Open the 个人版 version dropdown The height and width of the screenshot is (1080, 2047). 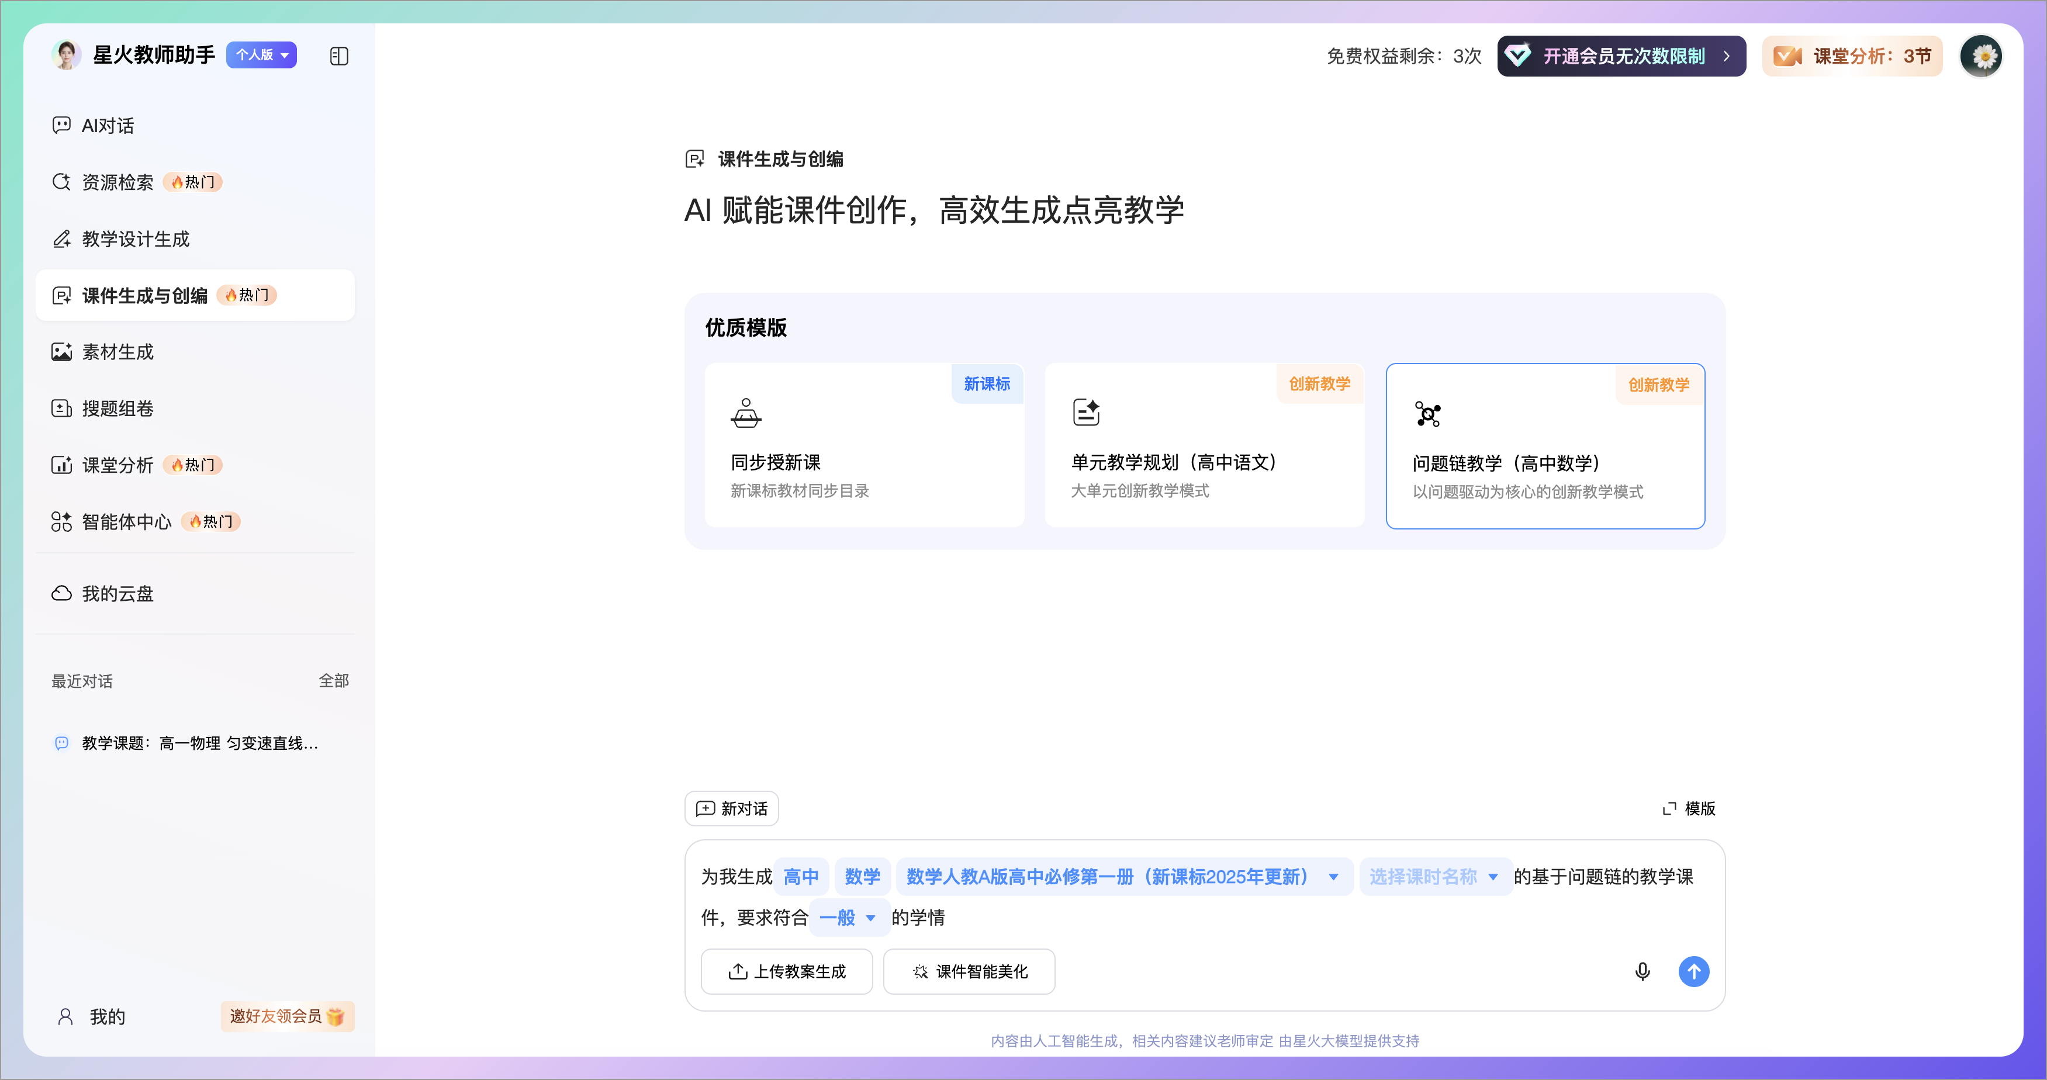(261, 55)
